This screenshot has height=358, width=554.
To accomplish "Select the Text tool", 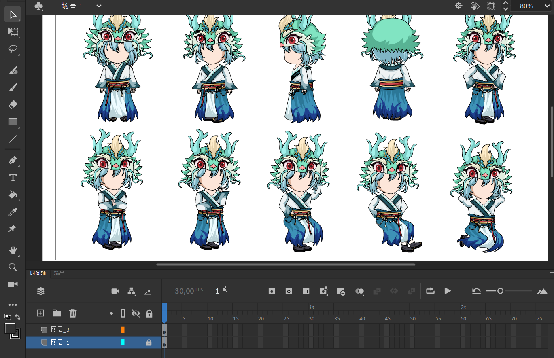I will (x=13, y=178).
